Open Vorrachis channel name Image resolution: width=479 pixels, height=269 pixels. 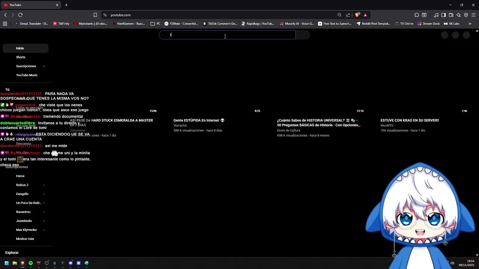point(180,126)
